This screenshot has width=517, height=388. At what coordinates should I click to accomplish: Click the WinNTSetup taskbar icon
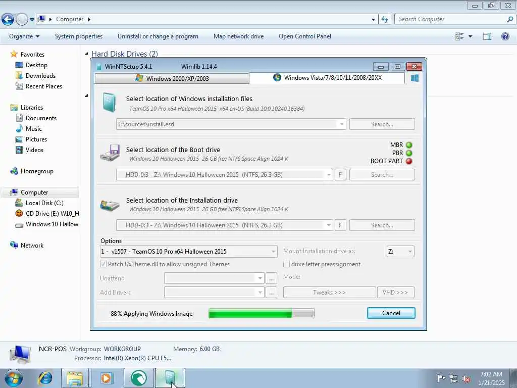pos(170,378)
